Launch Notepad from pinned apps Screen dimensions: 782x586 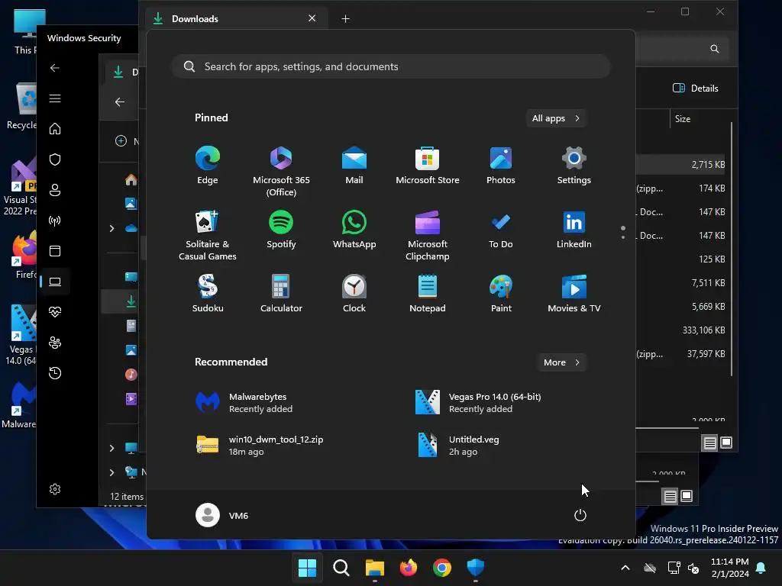tap(428, 294)
